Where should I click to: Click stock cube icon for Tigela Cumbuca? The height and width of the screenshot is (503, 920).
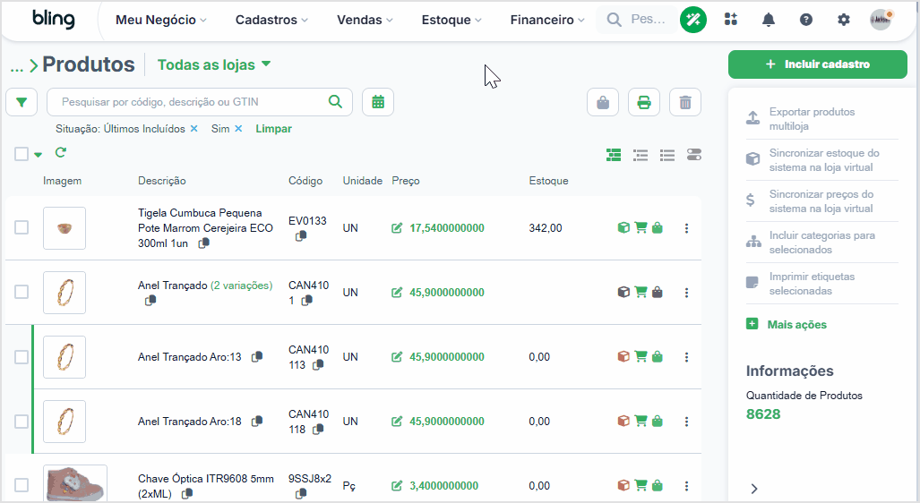click(x=623, y=227)
